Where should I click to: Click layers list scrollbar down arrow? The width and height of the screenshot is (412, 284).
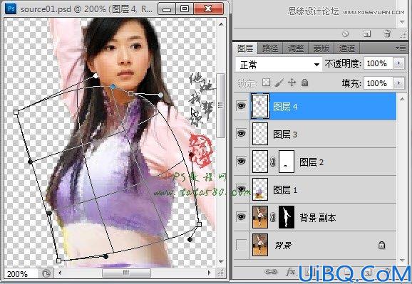coord(402,260)
